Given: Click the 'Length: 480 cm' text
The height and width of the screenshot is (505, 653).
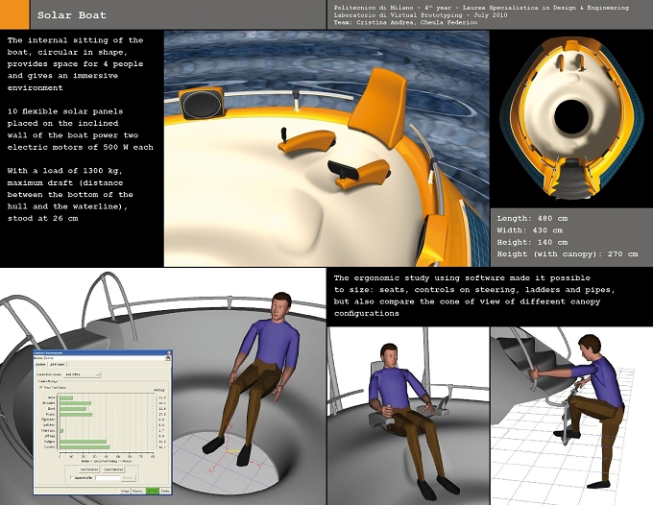Looking at the screenshot, I should click(x=532, y=218).
